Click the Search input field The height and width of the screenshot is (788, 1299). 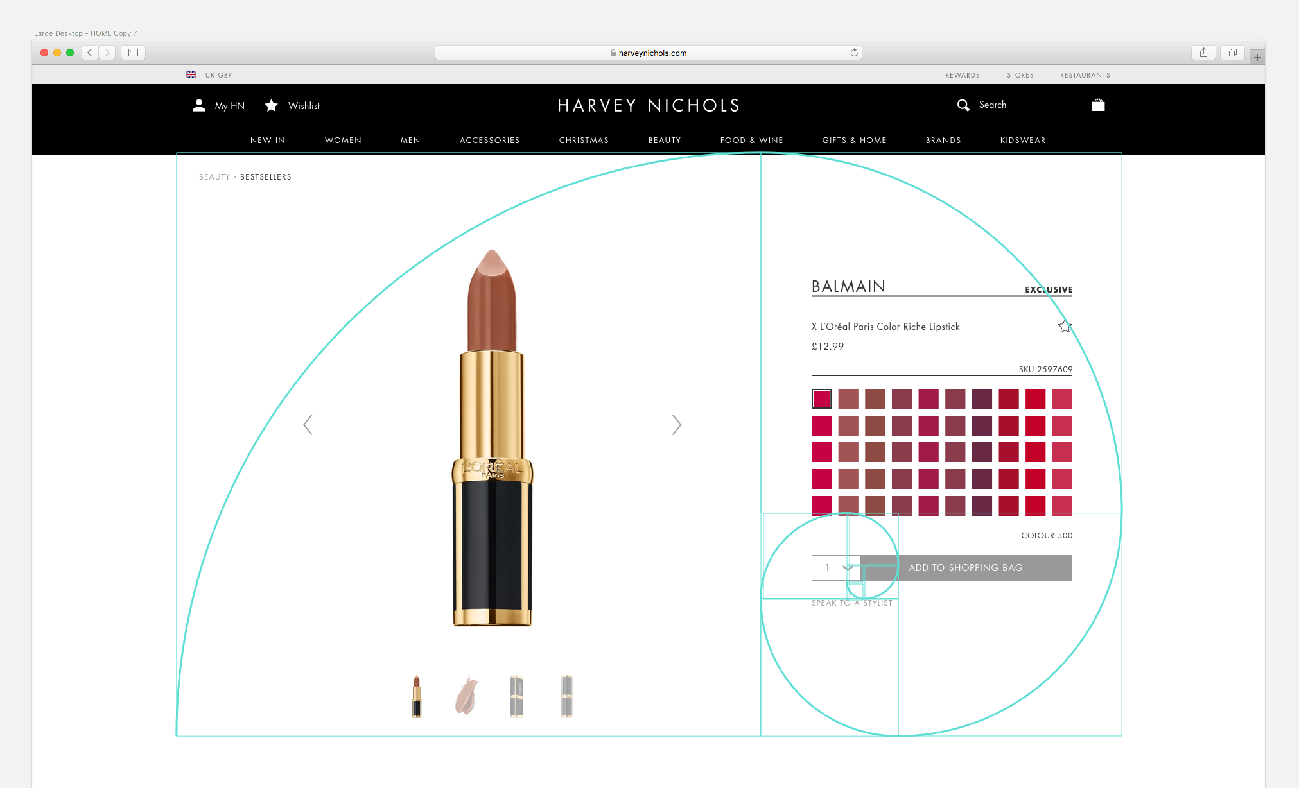[1025, 105]
